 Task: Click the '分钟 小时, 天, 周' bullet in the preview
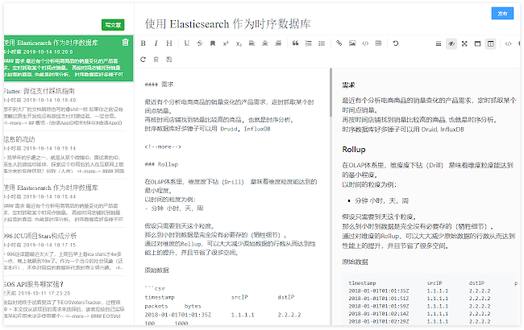381,201
